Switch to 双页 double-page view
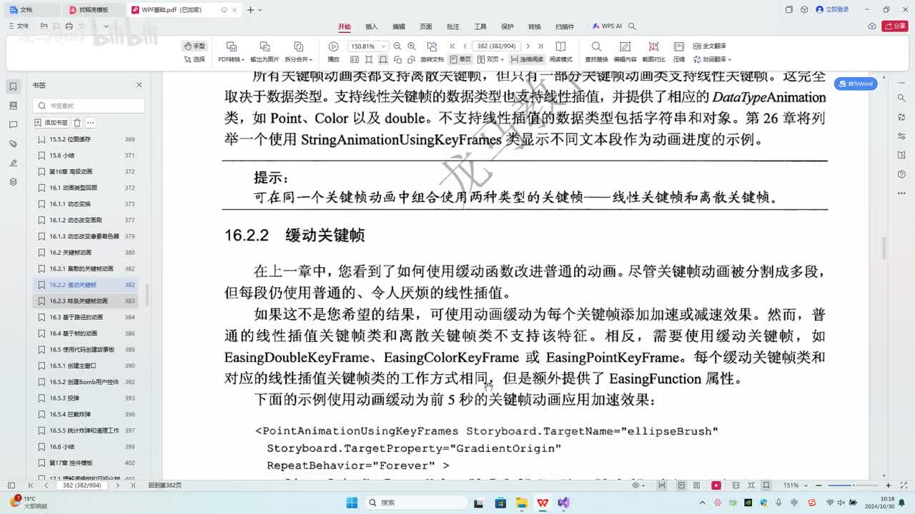Screen dimensions: 915x514 (490, 59)
